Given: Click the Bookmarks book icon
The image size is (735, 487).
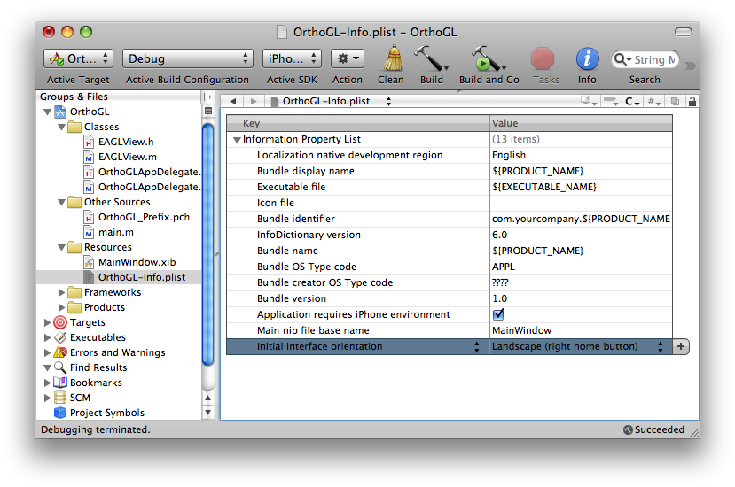Looking at the screenshot, I should coord(60,383).
